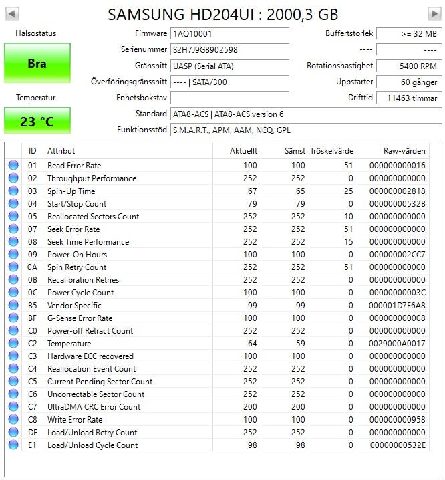Click status icon beside Spin-Up Time

(13, 191)
